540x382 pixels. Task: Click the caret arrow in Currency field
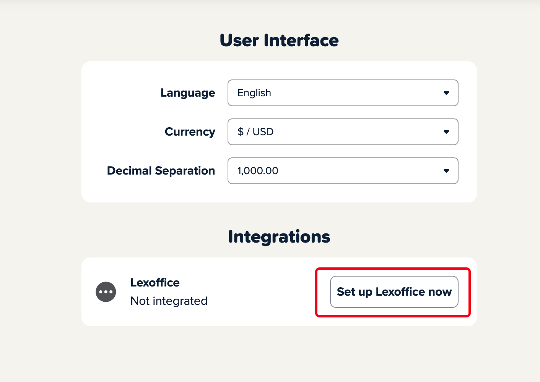446,132
